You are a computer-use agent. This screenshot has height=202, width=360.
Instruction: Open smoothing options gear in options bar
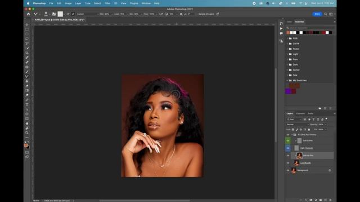point(181,14)
